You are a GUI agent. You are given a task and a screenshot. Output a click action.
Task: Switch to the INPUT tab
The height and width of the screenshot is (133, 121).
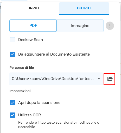tap(34, 8)
